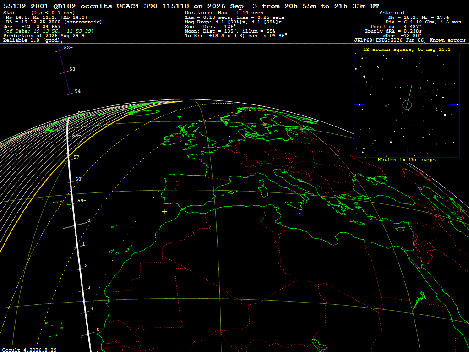Image resolution: width=469 pixels, height=352 pixels.
Task: Click the asteroid 'Dia = 6.4' line
Action: click(x=423, y=22)
